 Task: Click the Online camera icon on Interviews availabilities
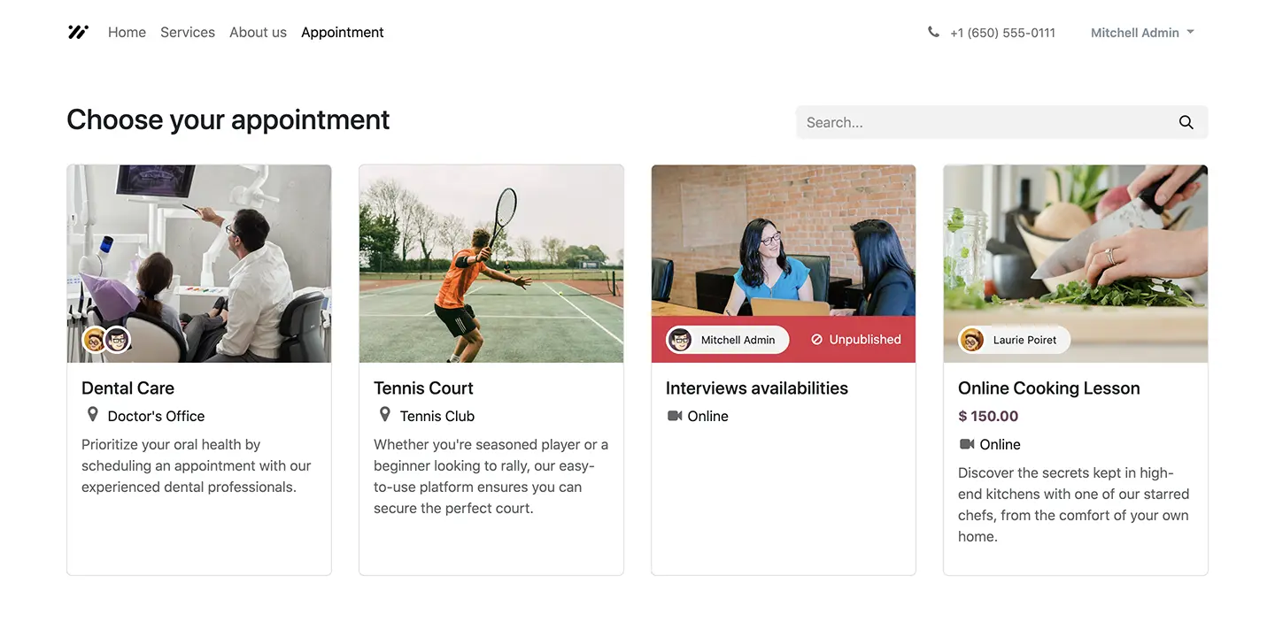click(x=676, y=416)
